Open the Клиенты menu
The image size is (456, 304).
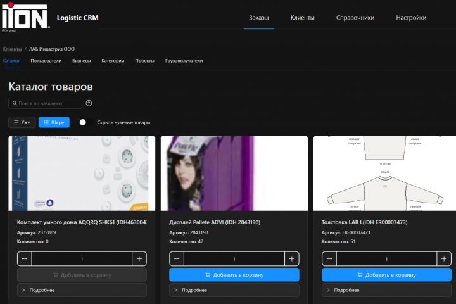point(303,18)
